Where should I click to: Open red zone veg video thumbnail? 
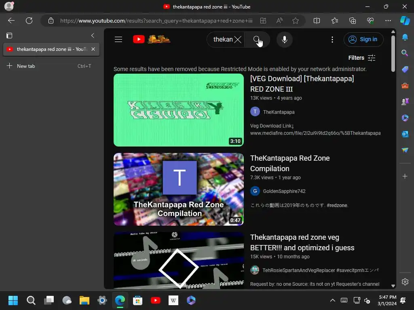pos(178,260)
